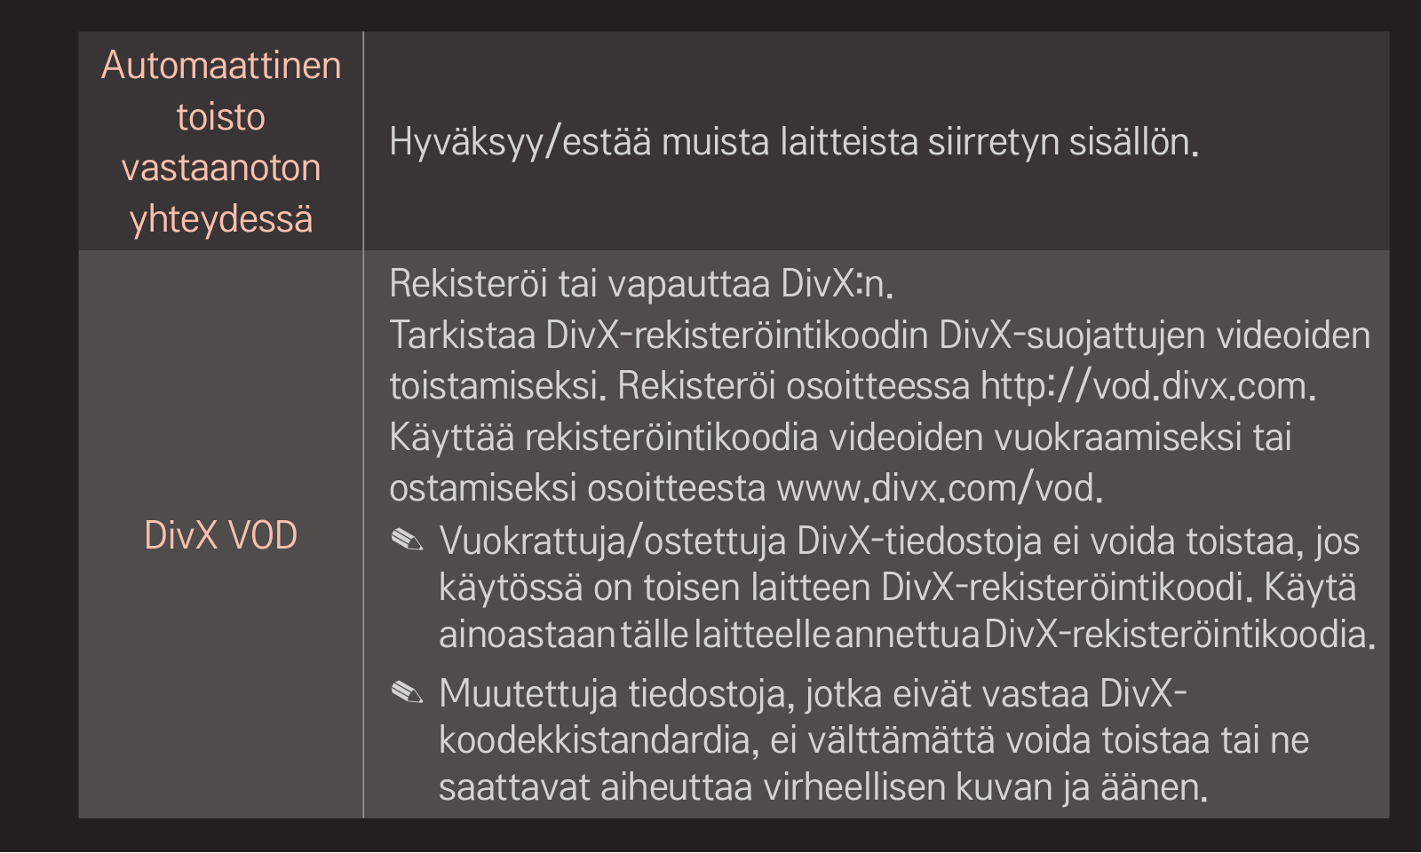Click the word 'vastaanoton' in left column

[221, 168]
